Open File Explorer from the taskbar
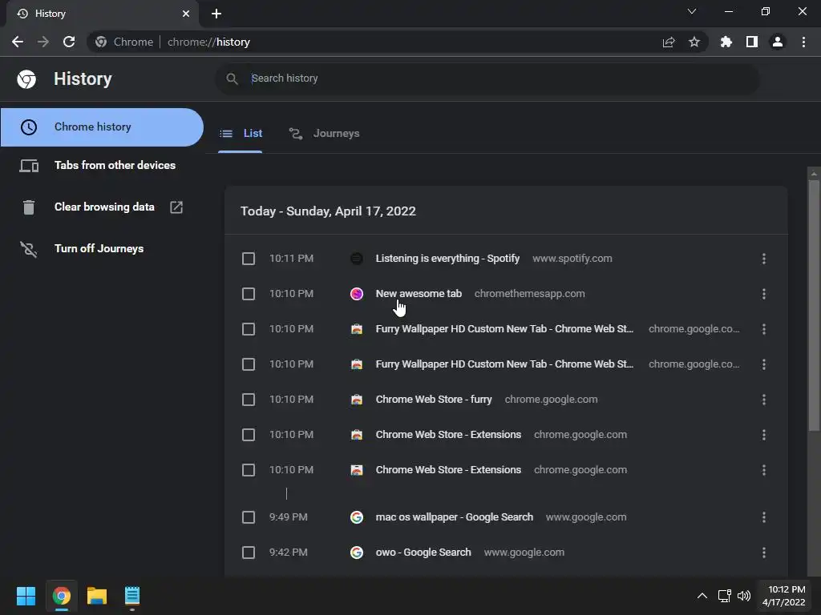The width and height of the screenshot is (821, 615). (97, 596)
